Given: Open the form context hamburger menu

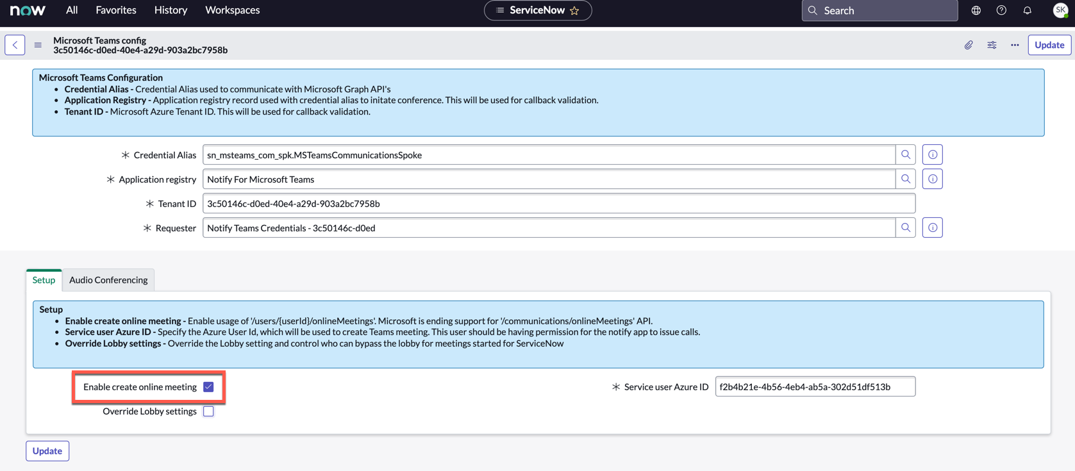Looking at the screenshot, I should click(38, 45).
